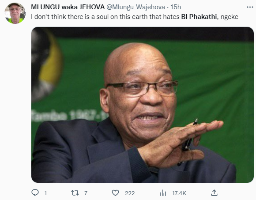
Task: Open the reply speech bubble icon
Action: pos(35,193)
